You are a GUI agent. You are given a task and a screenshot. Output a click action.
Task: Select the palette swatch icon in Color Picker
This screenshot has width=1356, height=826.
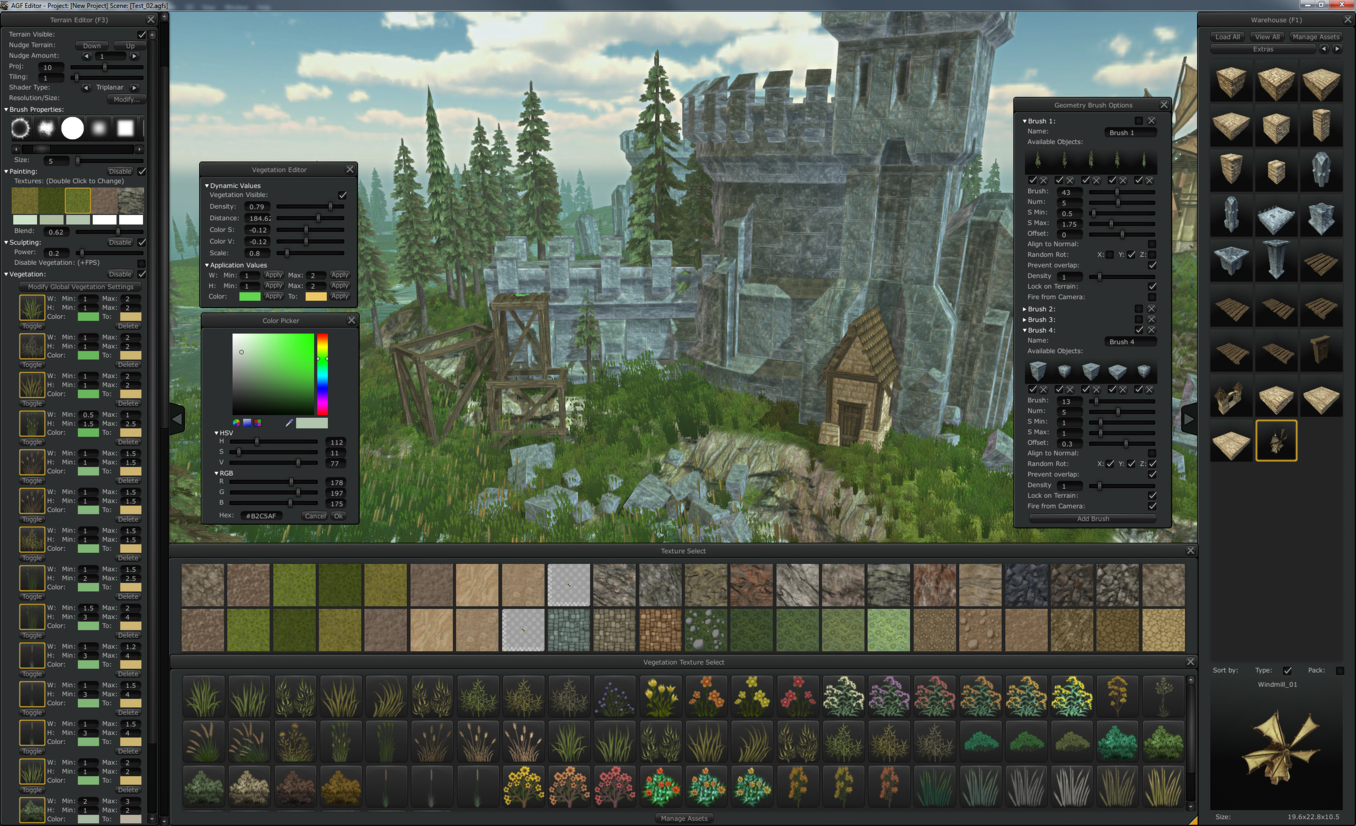(257, 423)
